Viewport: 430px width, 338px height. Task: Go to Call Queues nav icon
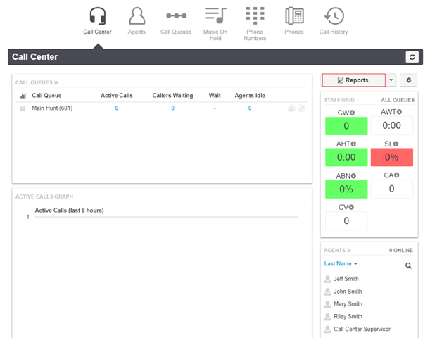pos(176,16)
